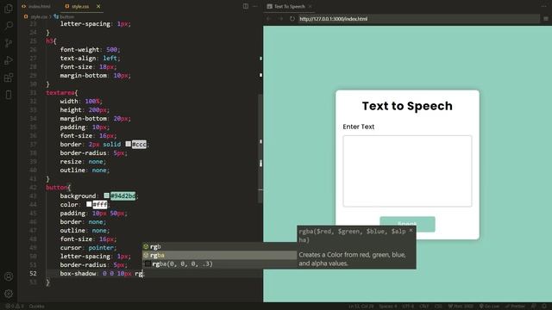This screenshot has height=310, width=552.
Task: Click Port 3000 in the status bar
Action: click(461, 307)
